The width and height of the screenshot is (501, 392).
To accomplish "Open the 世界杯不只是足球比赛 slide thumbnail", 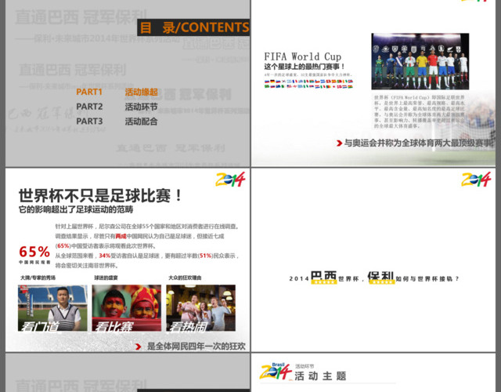I will point(128,260).
